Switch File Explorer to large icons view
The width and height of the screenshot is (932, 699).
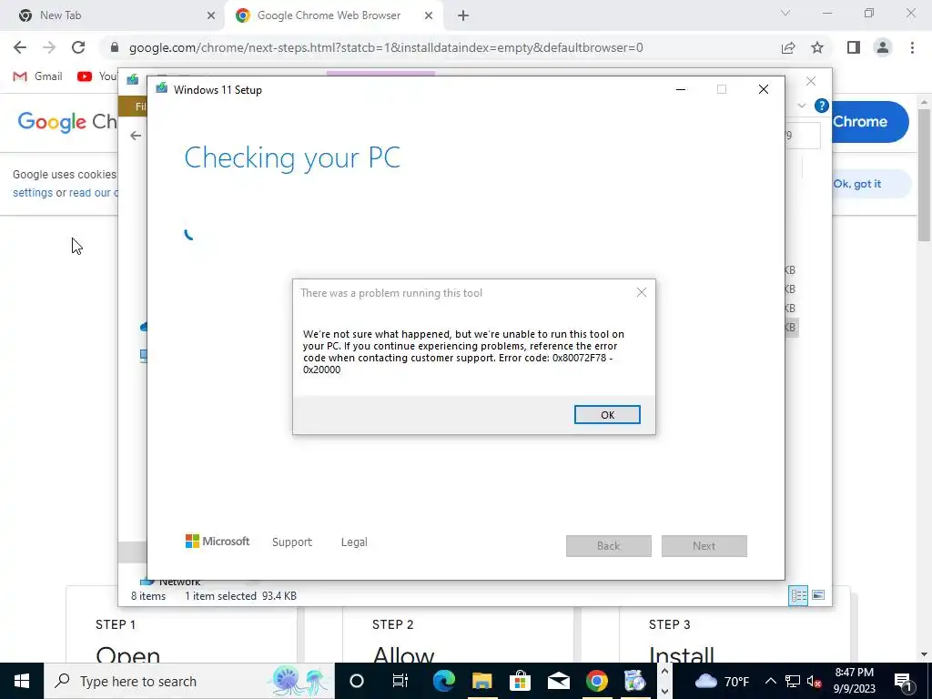coord(818,595)
